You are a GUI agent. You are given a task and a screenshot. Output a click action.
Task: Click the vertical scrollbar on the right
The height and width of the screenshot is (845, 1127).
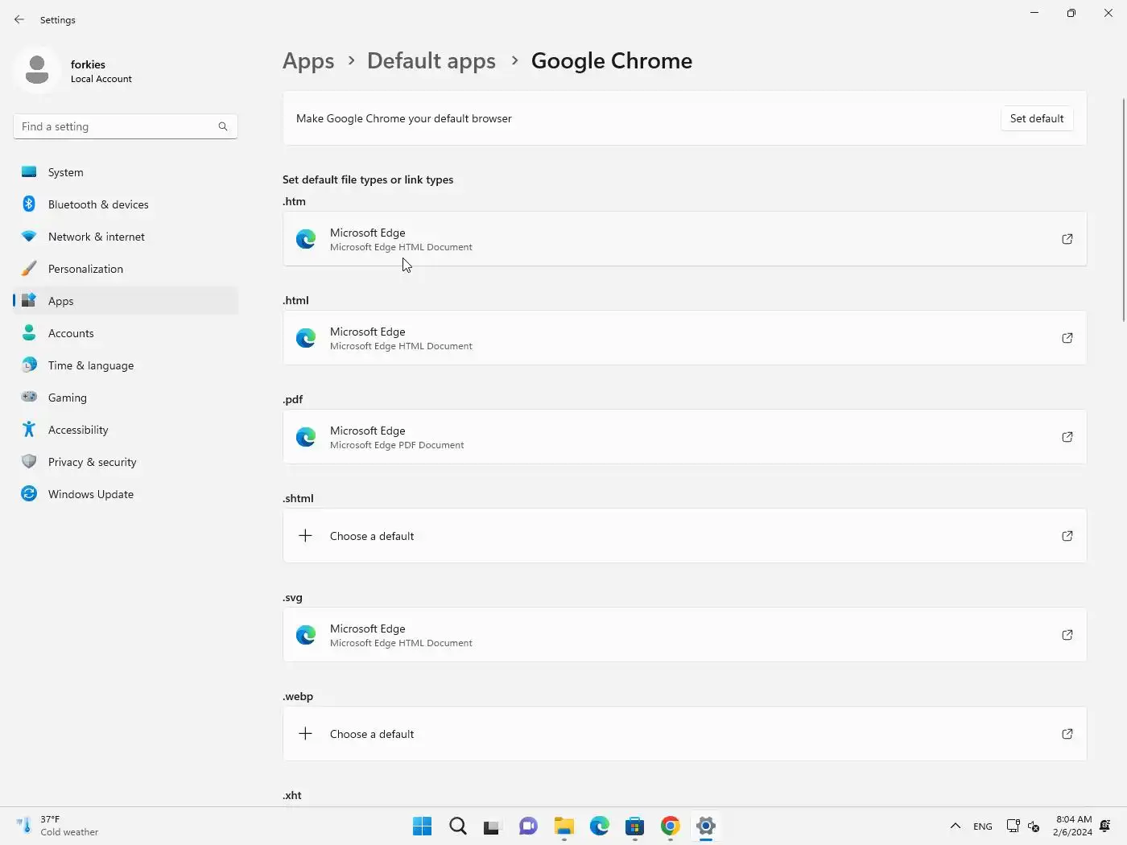click(x=1124, y=210)
